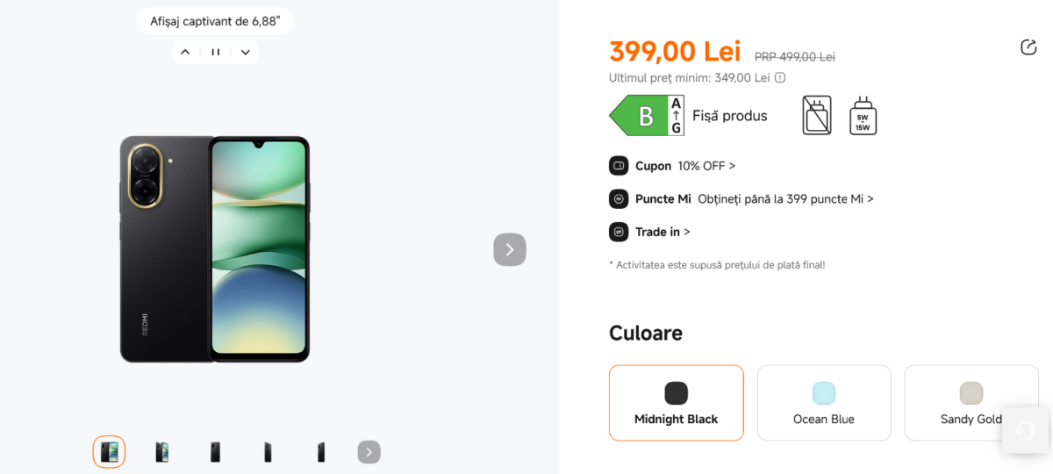Go to the next product image

point(509,249)
